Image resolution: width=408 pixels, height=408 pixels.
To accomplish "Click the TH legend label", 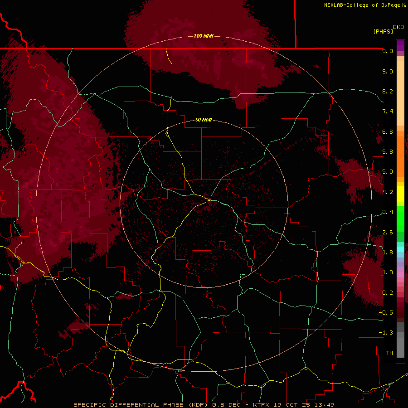I will click(389, 353).
